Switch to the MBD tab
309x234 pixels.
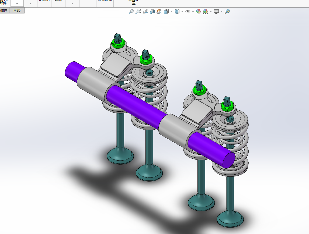click(x=17, y=10)
